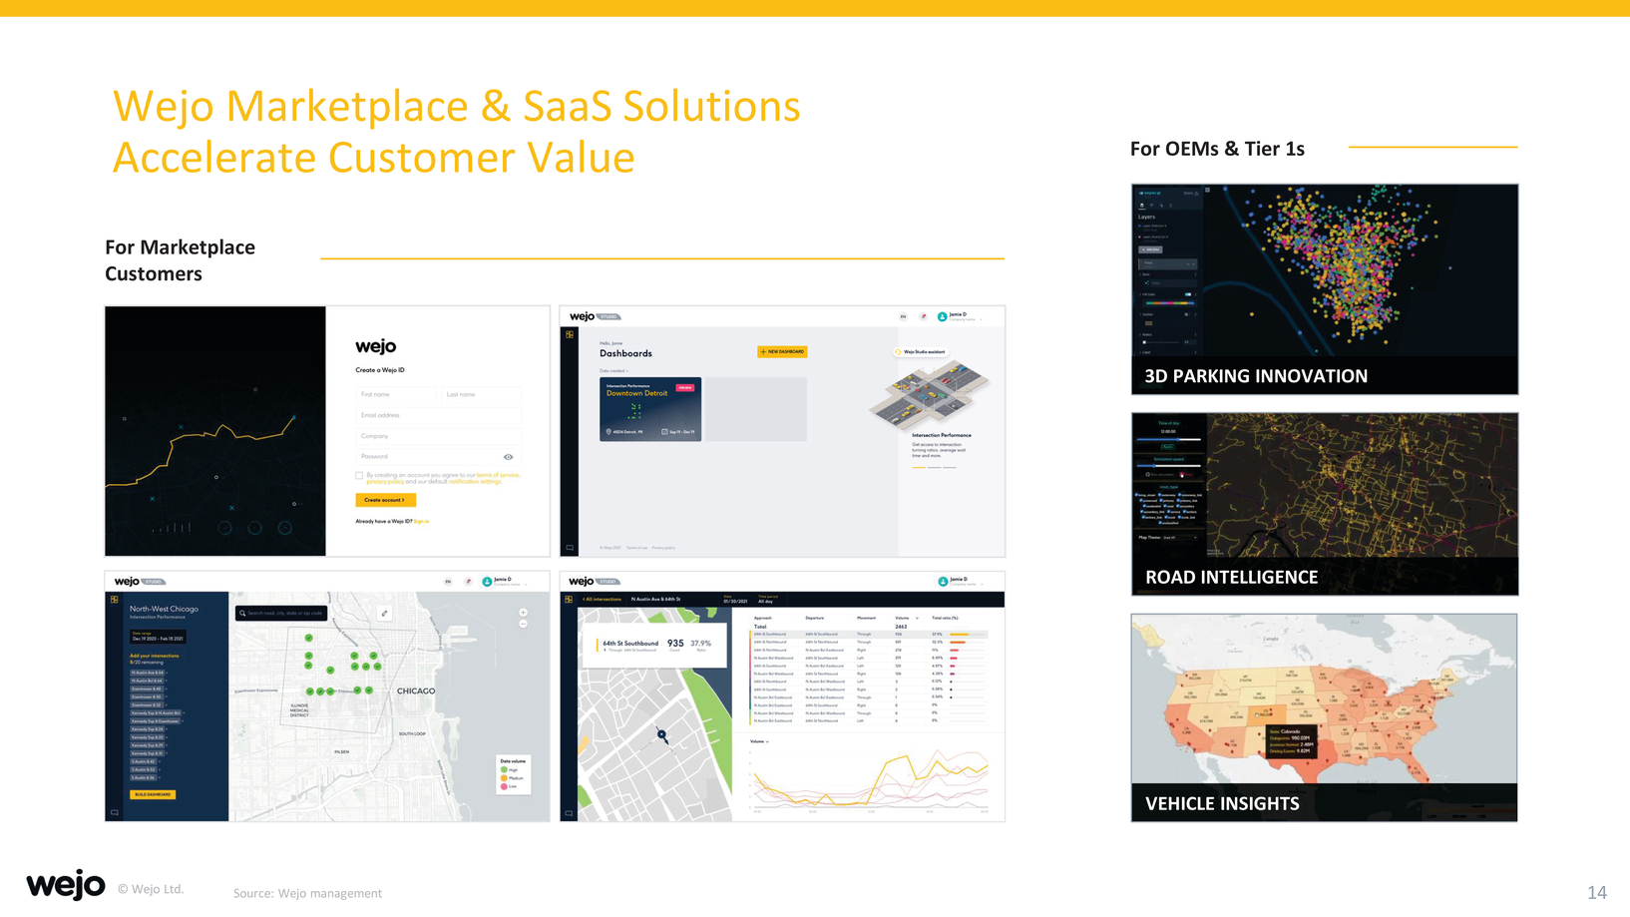
Task: Toggle the Fill Color switch
Action: tap(1188, 294)
